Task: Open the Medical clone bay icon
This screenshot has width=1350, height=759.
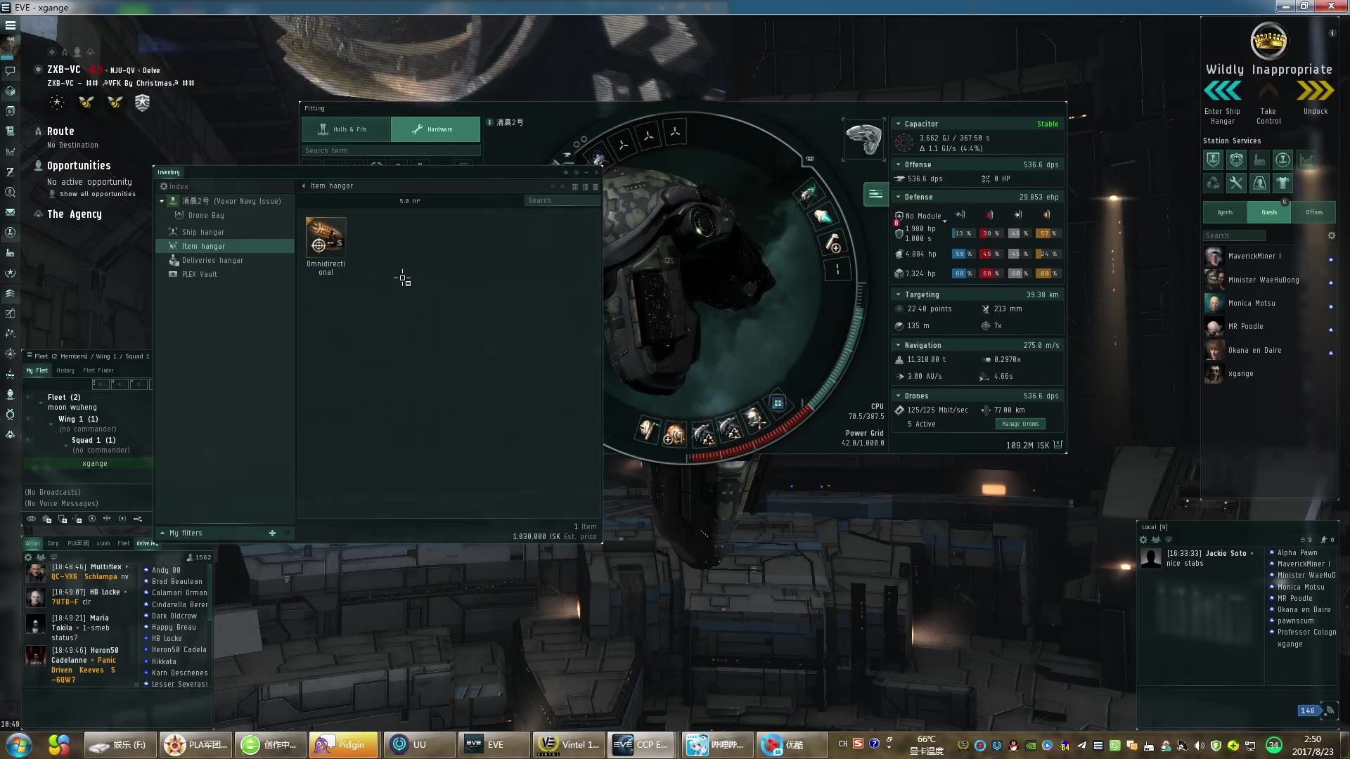Action: coord(1259,183)
